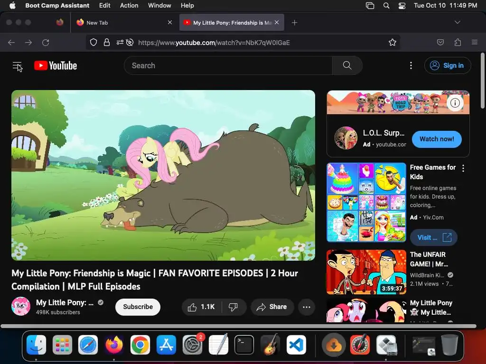Open the Apple menu
The width and height of the screenshot is (486, 364).
click(x=12, y=6)
